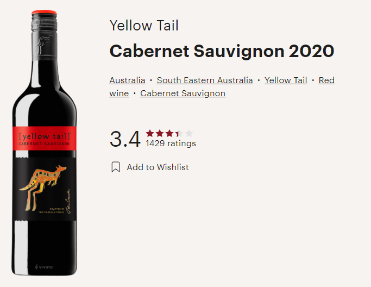Click the bookmark wishlist icon
Image resolution: width=371 pixels, height=287 pixels.
116,167
